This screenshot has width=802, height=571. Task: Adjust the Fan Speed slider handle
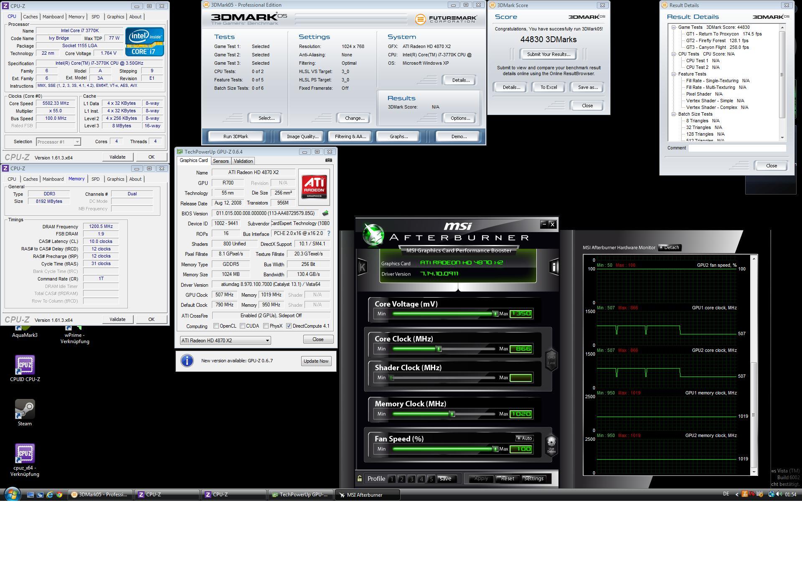pos(495,449)
